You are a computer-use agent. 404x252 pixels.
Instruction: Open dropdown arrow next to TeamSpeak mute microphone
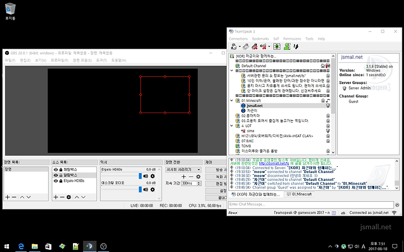[269, 46]
